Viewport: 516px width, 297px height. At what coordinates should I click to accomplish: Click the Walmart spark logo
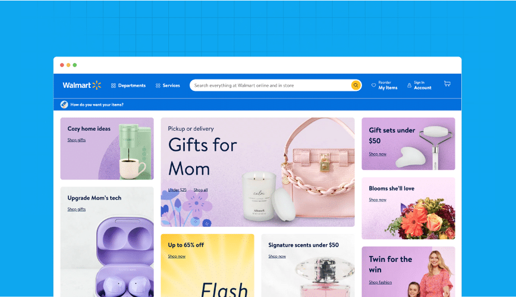click(97, 85)
